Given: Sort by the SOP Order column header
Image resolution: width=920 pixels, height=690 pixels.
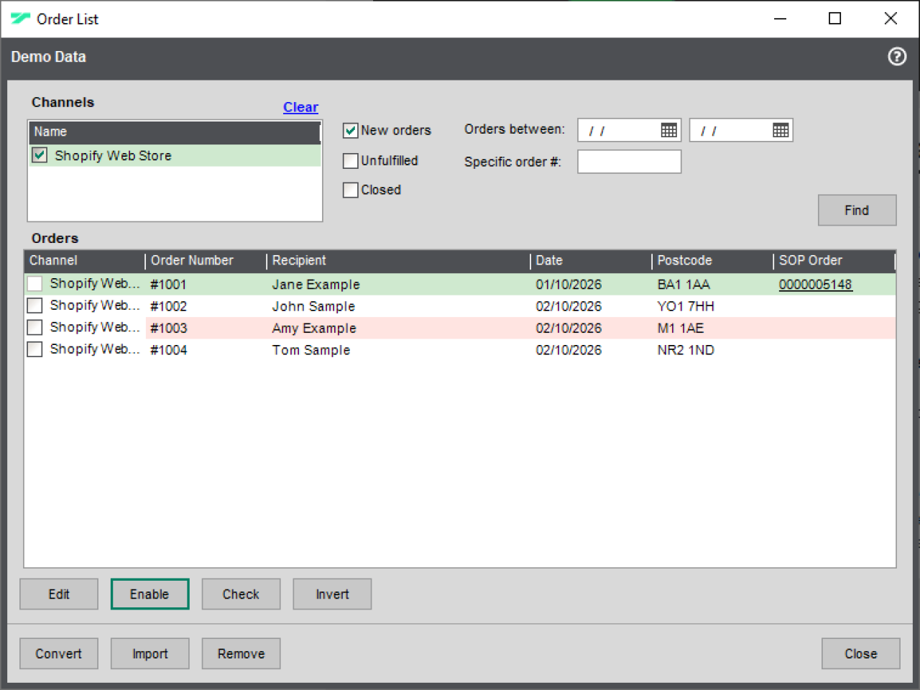Looking at the screenshot, I should tap(834, 261).
